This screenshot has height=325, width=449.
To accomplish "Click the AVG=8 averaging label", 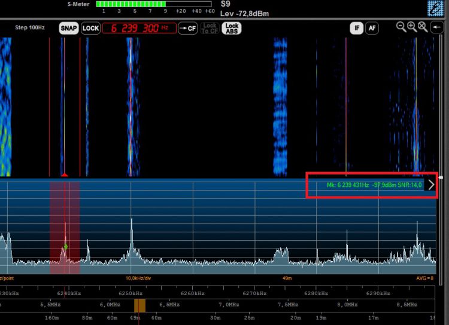I will tap(425, 278).
